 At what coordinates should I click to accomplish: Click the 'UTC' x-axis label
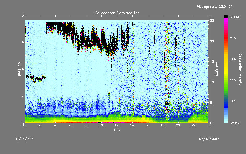(x=117, y=130)
